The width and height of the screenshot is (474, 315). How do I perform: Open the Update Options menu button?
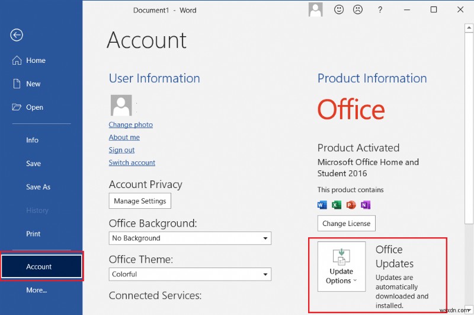(341, 266)
